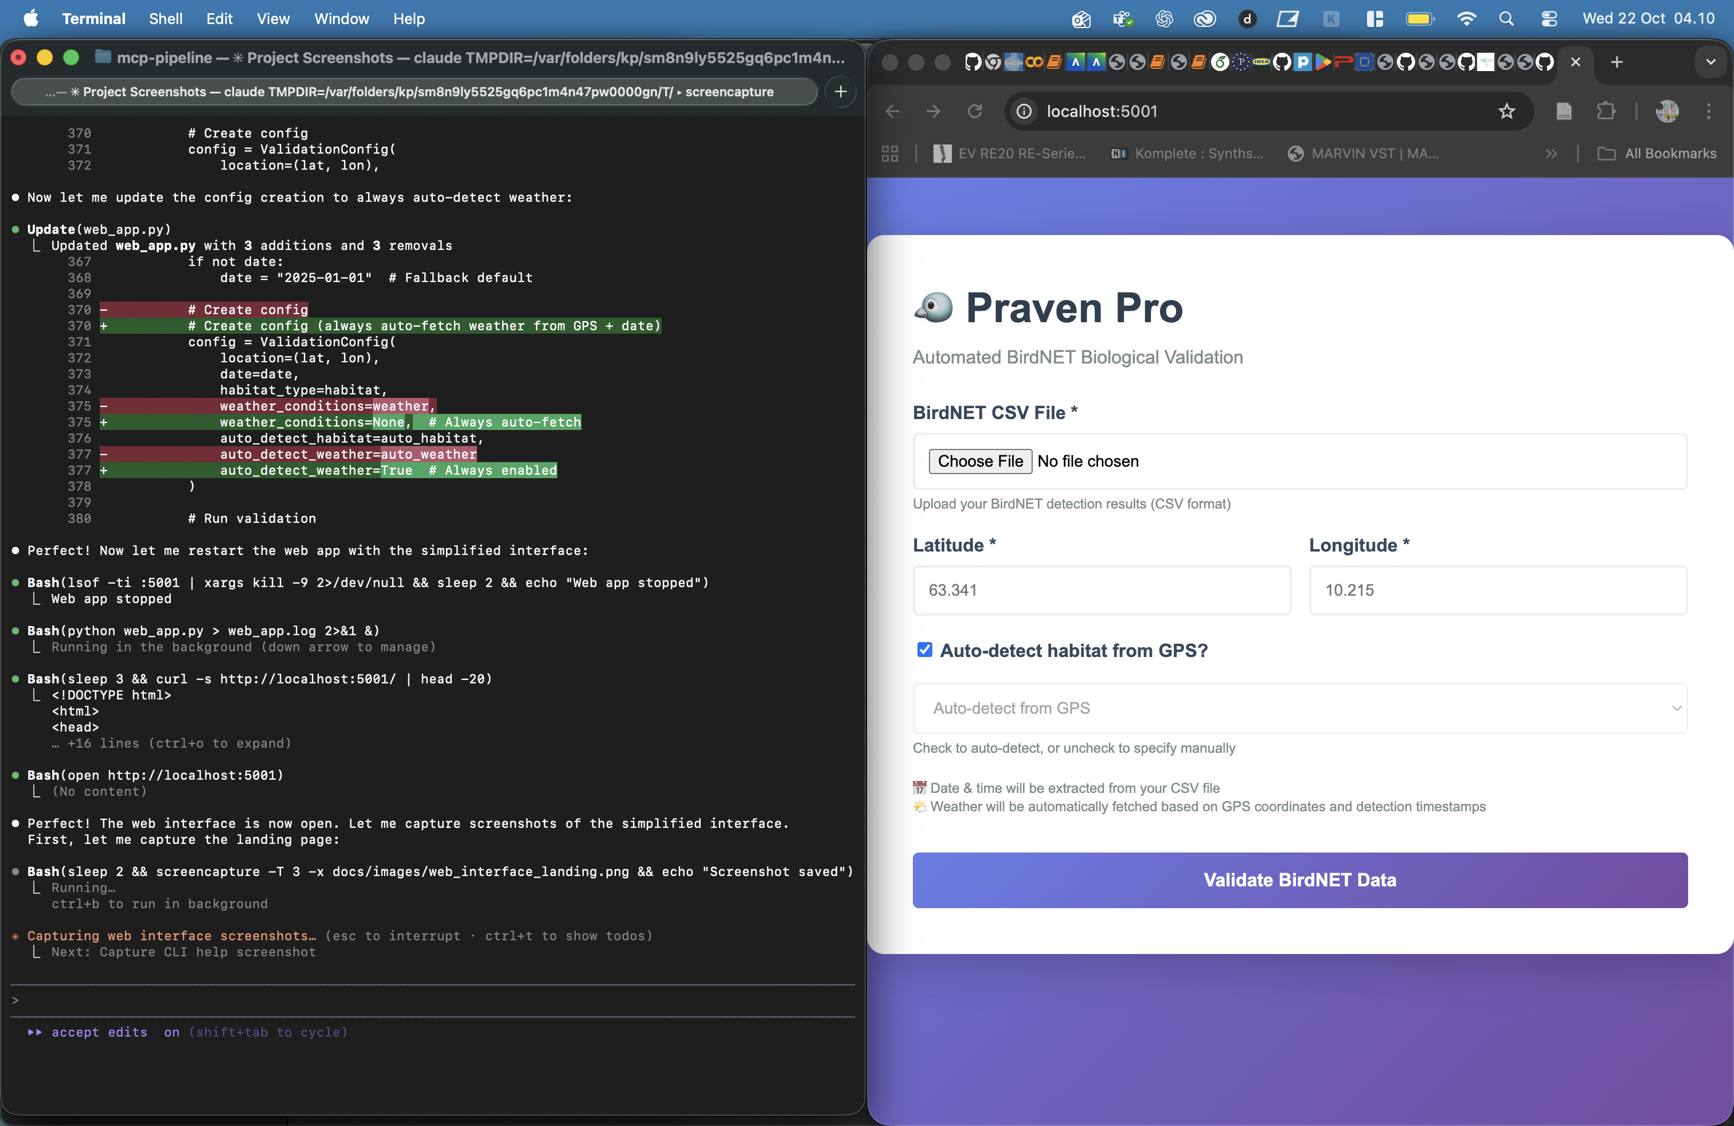This screenshot has width=1734, height=1126.
Task: Click the site info icon beside localhost:5001
Action: click(1023, 111)
